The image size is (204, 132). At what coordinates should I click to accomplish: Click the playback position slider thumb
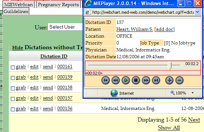pos(169,66)
